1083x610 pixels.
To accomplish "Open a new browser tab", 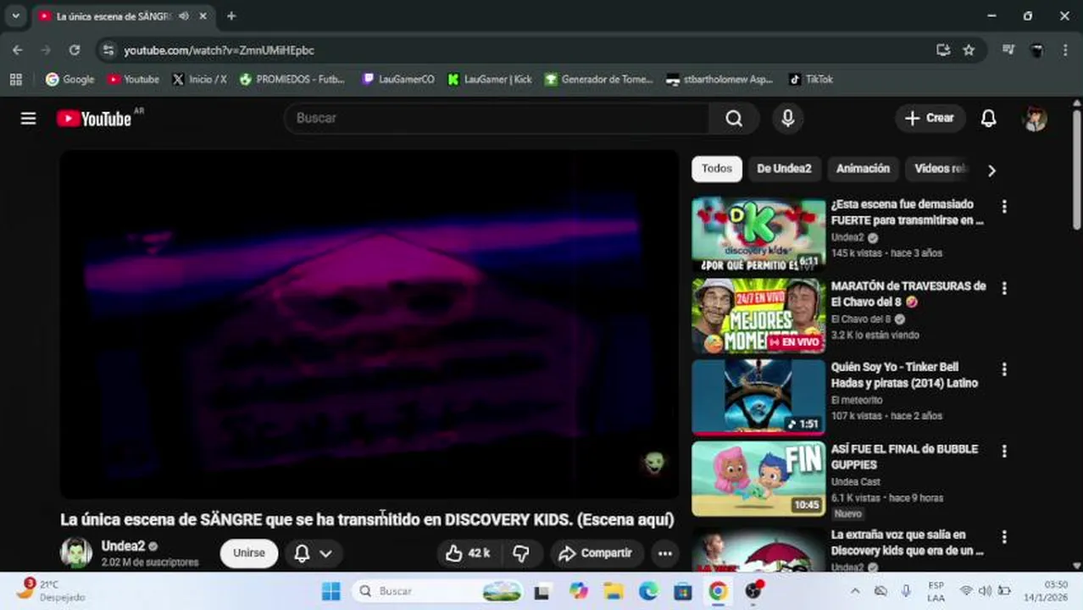I will click(x=231, y=16).
